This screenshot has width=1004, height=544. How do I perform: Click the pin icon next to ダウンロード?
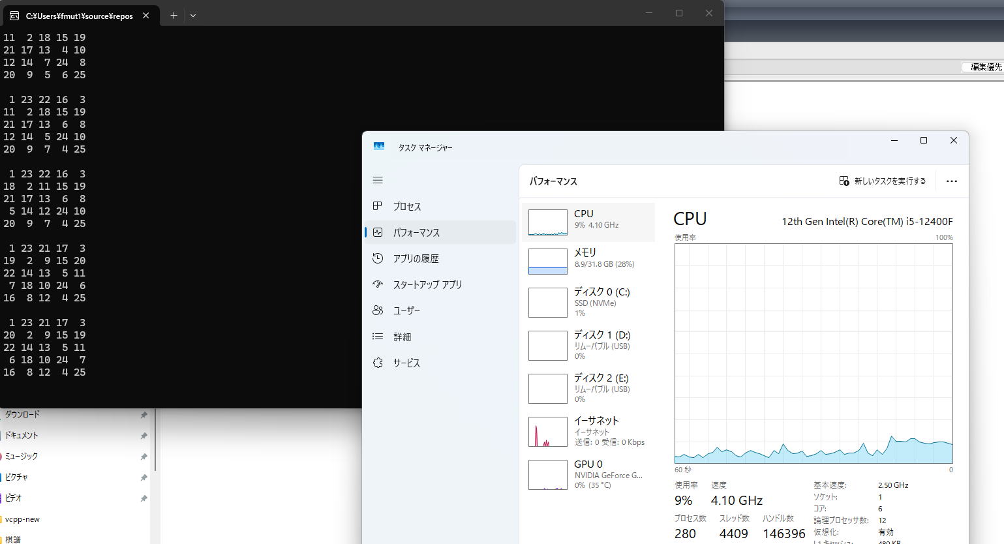[144, 415]
